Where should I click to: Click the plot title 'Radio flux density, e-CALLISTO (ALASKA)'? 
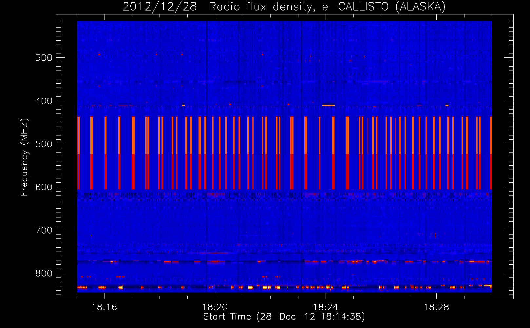tap(327, 7)
